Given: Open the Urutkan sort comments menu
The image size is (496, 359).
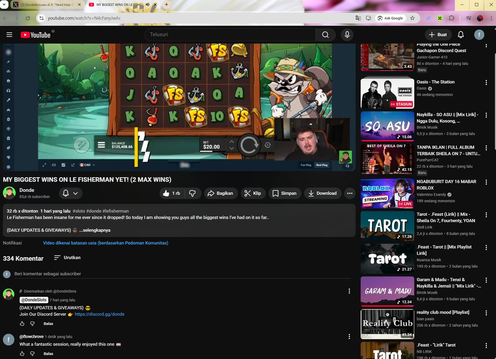Looking at the screenshot, I should tap(67, 258).
